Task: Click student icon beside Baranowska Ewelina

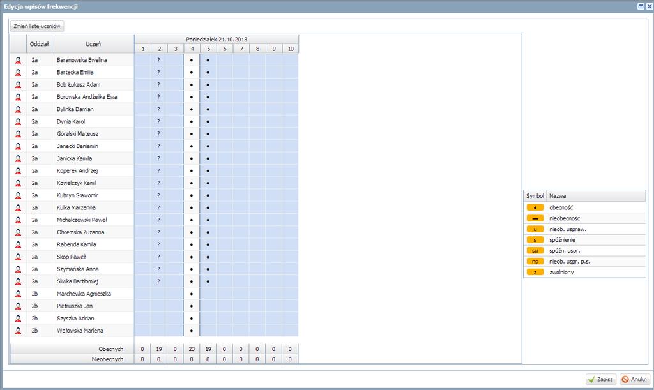Action: coord(18,60)
